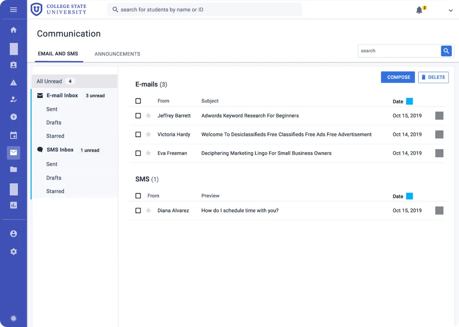Viewport: 459px width, 327px height.
Task: Open the lightning bolt sidebar icon
Action: (13, 117)
